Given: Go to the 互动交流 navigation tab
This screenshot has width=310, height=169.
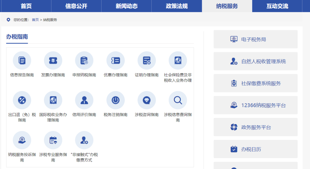Looking at the screenshot, I should pos(277,6).
